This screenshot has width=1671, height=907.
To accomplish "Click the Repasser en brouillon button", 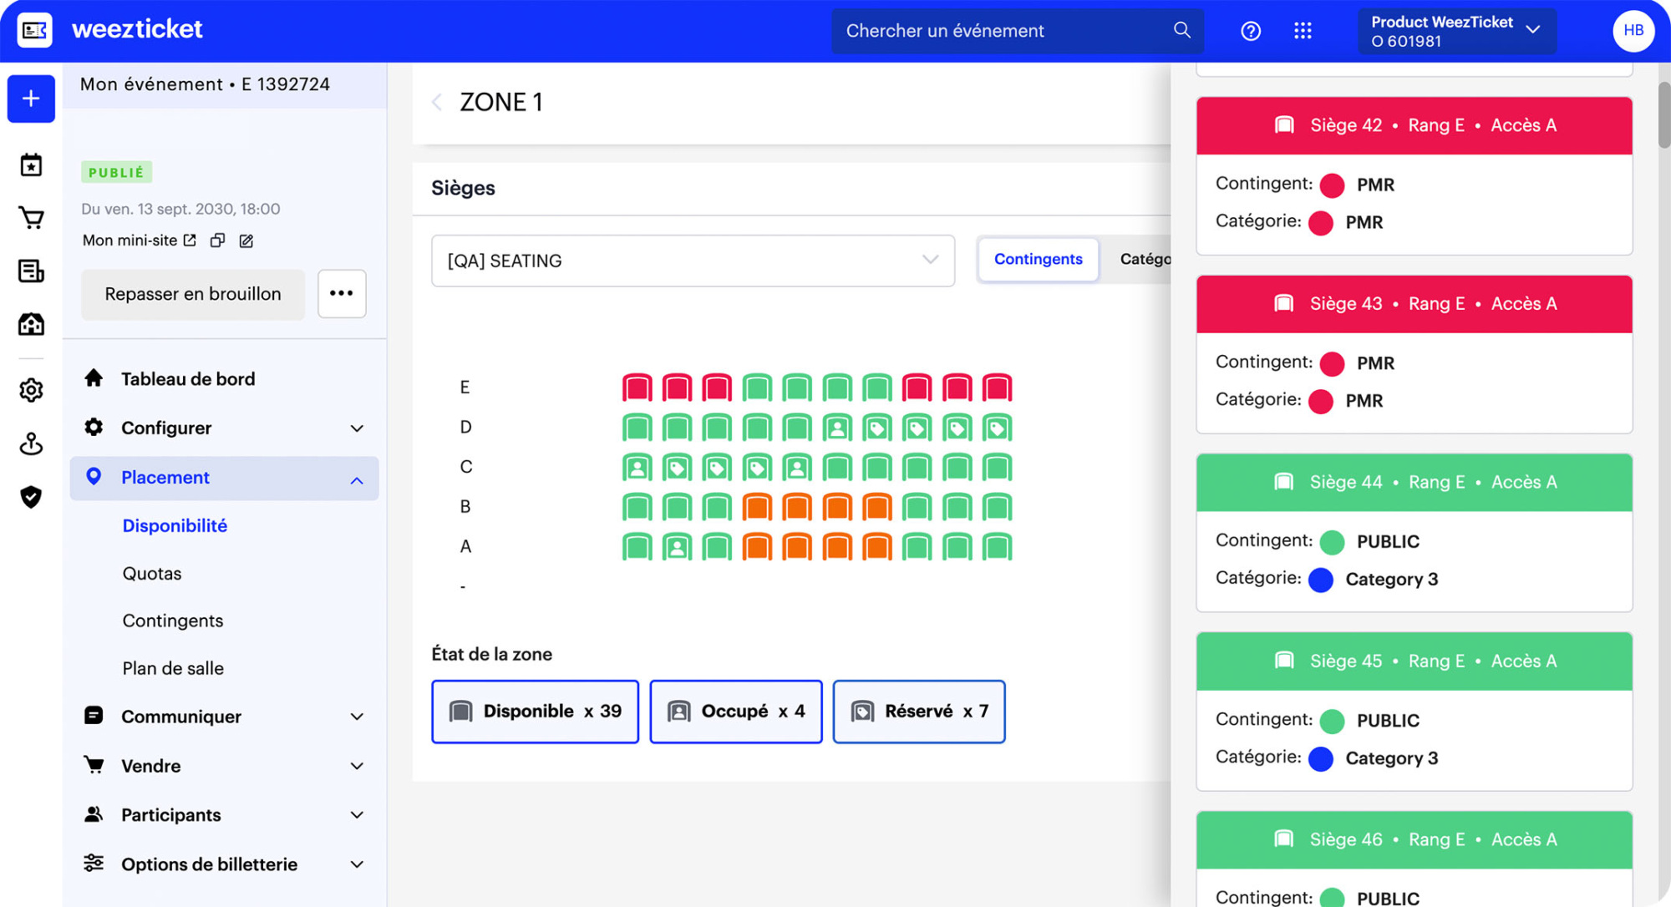I will 192,294.
